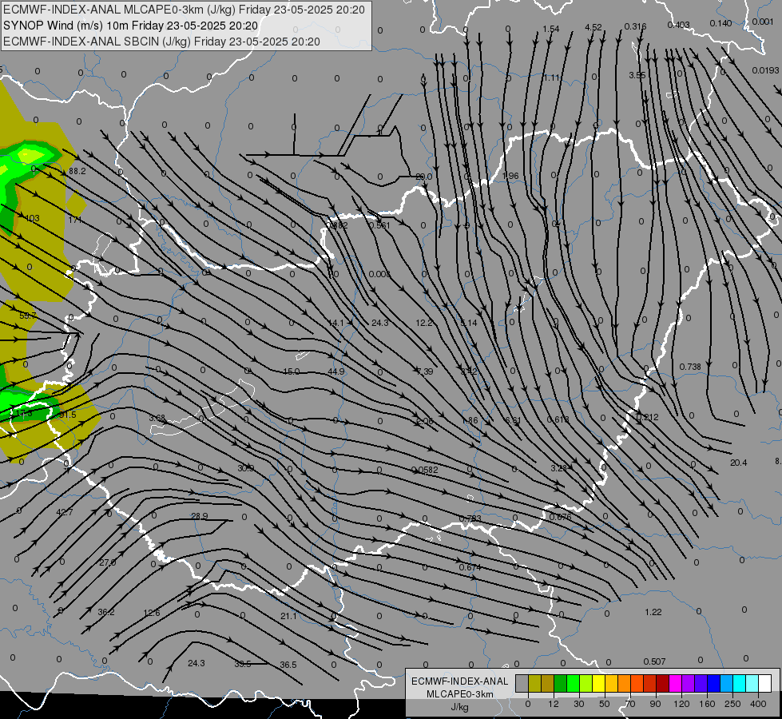Click the map value 7.39

coord(424,371)
